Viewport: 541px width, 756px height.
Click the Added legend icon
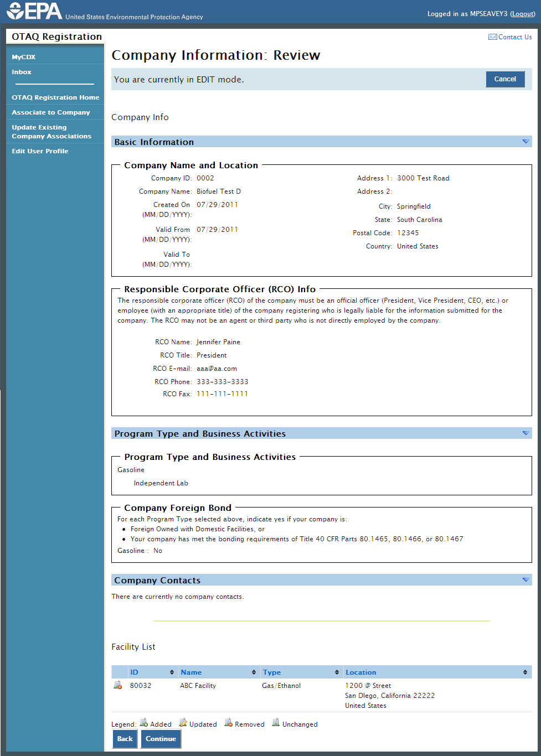coord(143,723)
